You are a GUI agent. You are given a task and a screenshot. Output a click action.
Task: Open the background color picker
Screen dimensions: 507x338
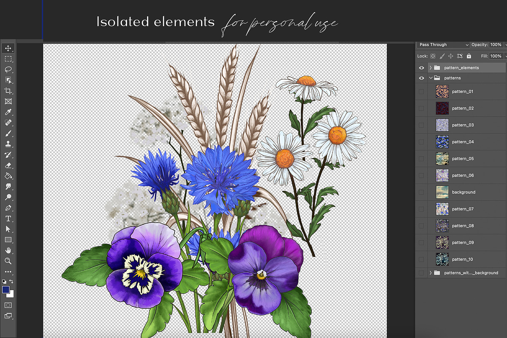11,294
